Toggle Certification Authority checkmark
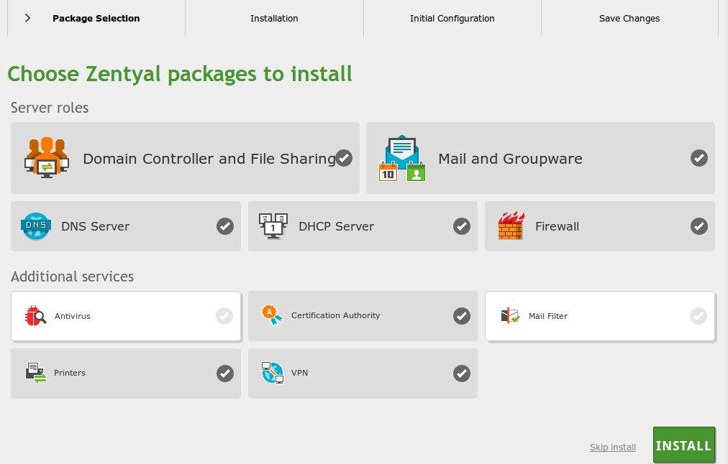 (x=462, y=316)
